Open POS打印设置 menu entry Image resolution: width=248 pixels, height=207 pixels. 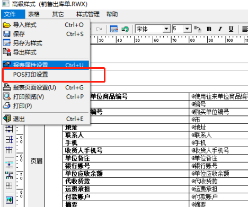(x=46, y=75)
